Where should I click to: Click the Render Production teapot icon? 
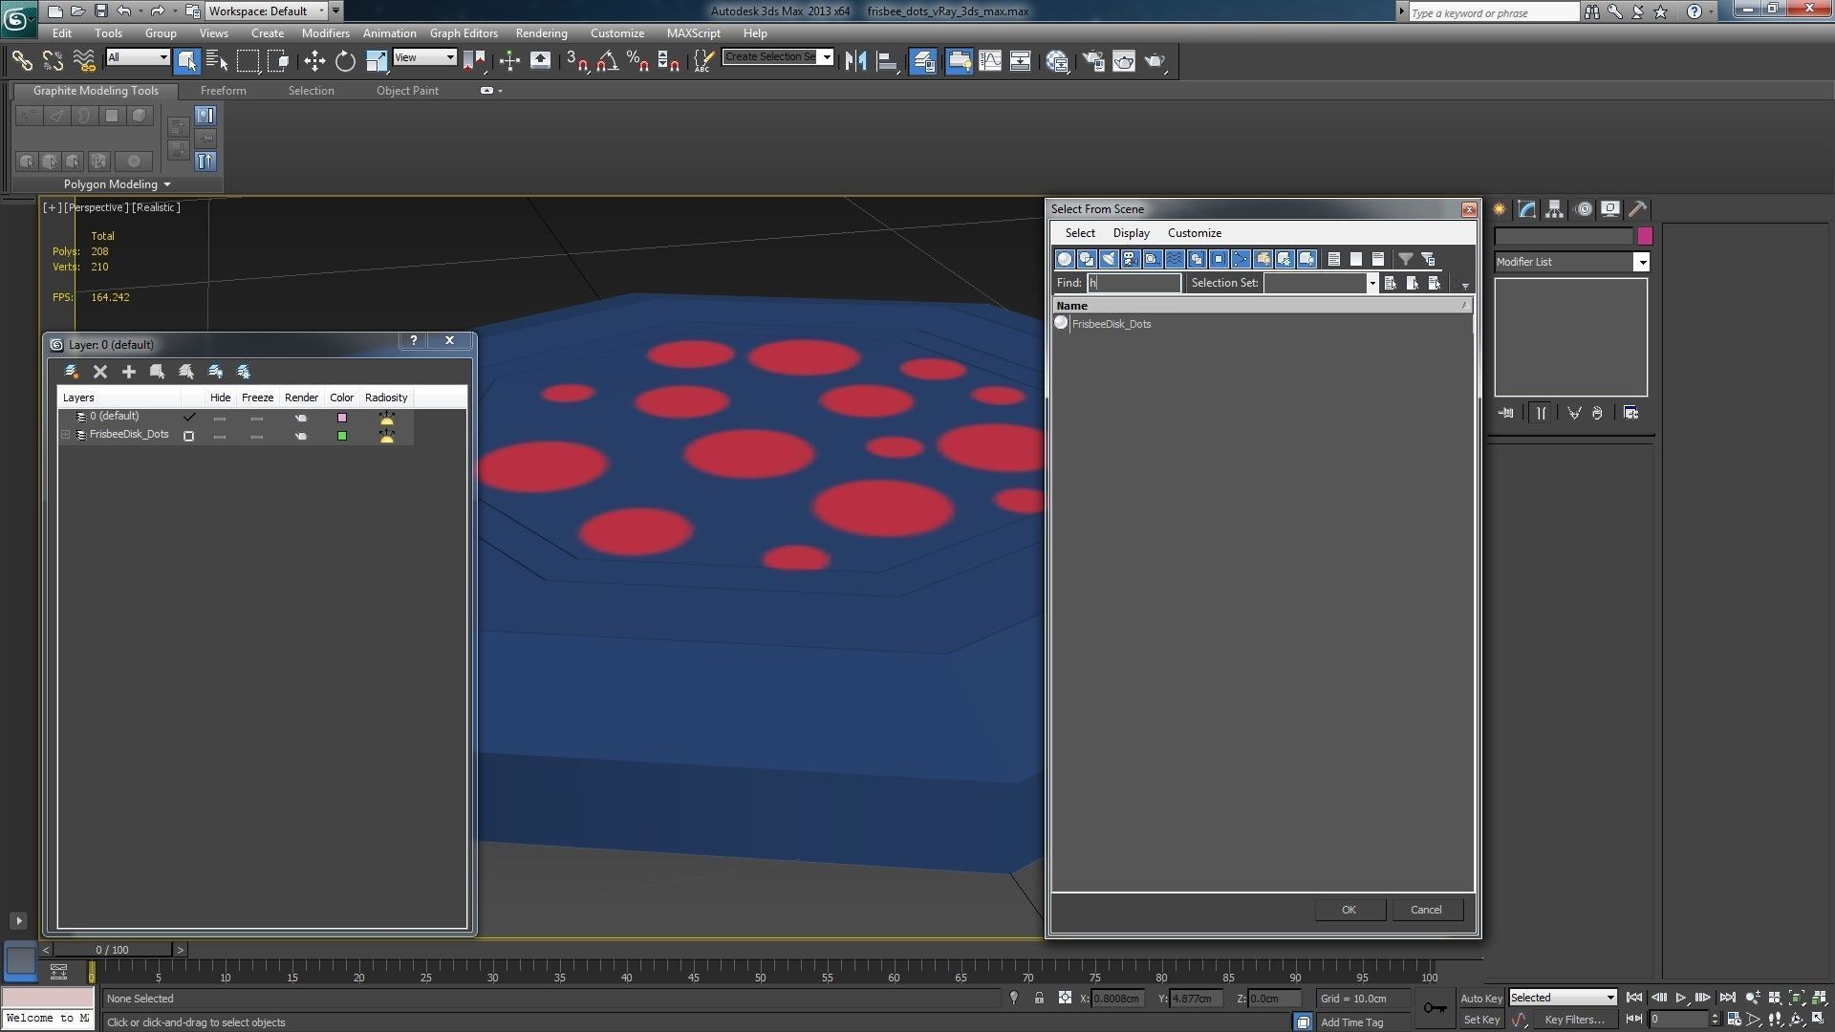(x=1155, y=61)
